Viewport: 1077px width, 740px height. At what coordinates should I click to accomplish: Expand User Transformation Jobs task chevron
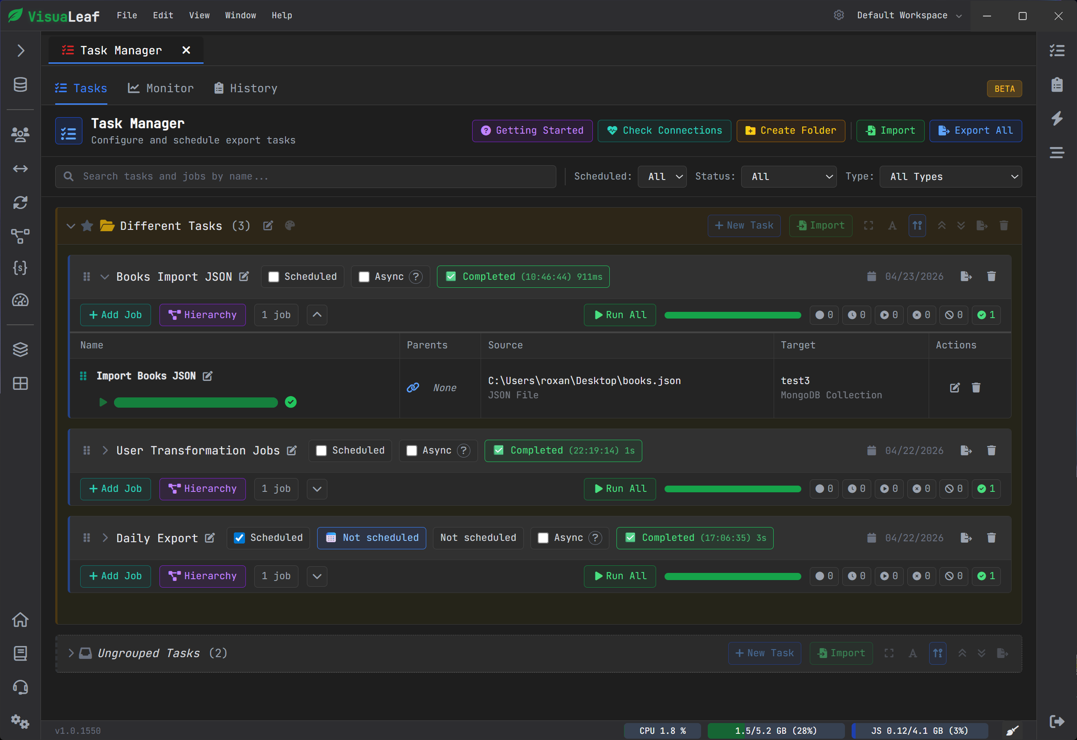(105, 451)
